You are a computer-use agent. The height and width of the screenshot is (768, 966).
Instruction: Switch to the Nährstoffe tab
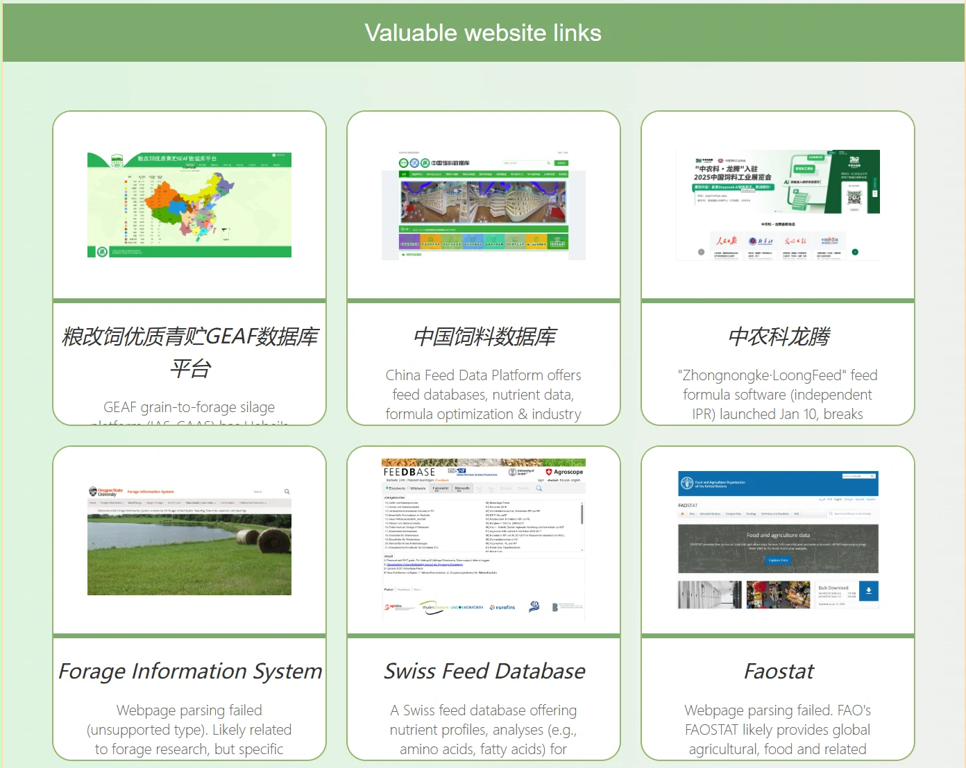point(462,488)
